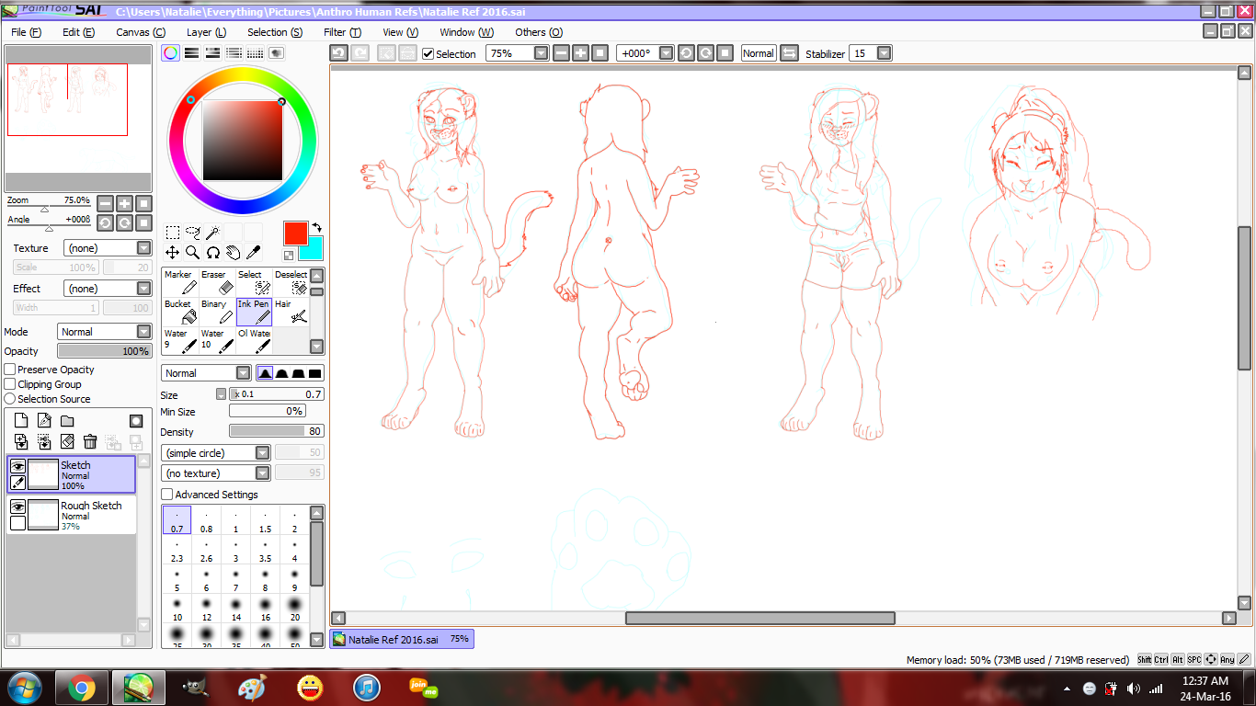Choose brush size preset 3.5

click(x=265, y=551)
